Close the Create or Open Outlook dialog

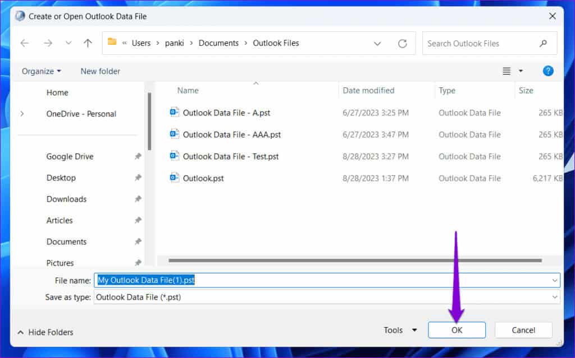coord(553,16)
